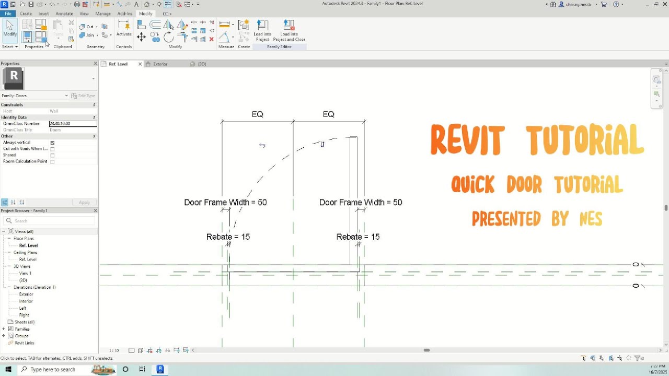Click the Project Browser search field

(x=49, y=221)
